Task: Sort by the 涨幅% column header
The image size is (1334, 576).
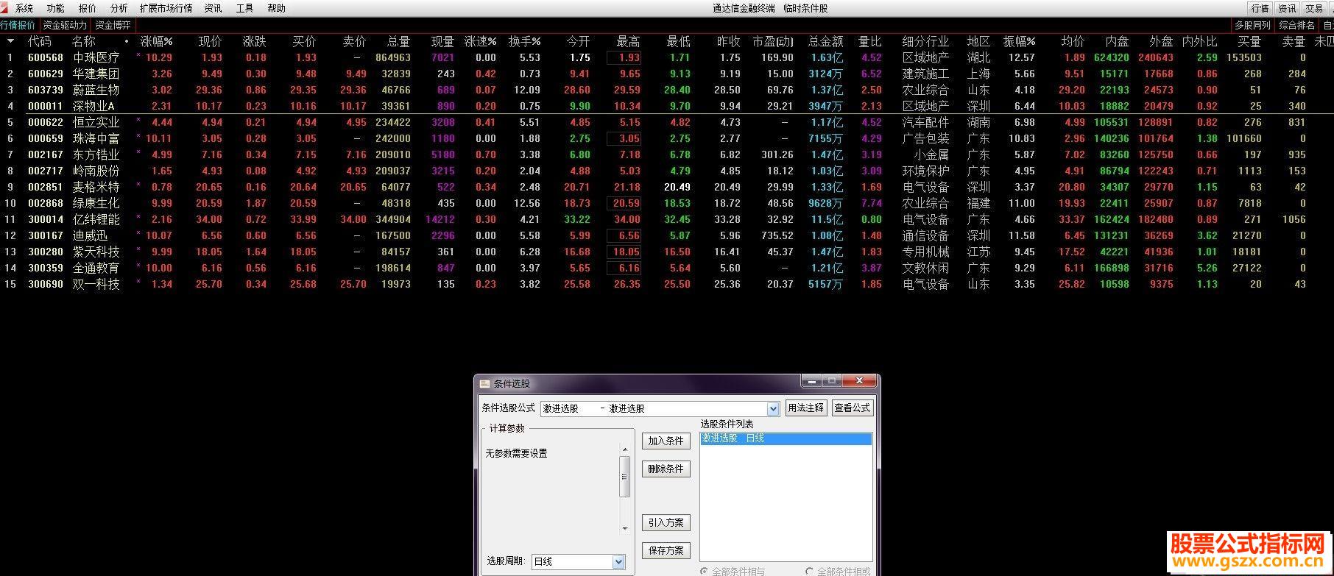Action: [x=156, y=41]
